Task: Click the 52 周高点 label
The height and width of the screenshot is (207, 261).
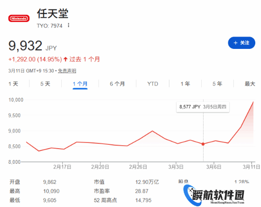Action: (105, 200)
